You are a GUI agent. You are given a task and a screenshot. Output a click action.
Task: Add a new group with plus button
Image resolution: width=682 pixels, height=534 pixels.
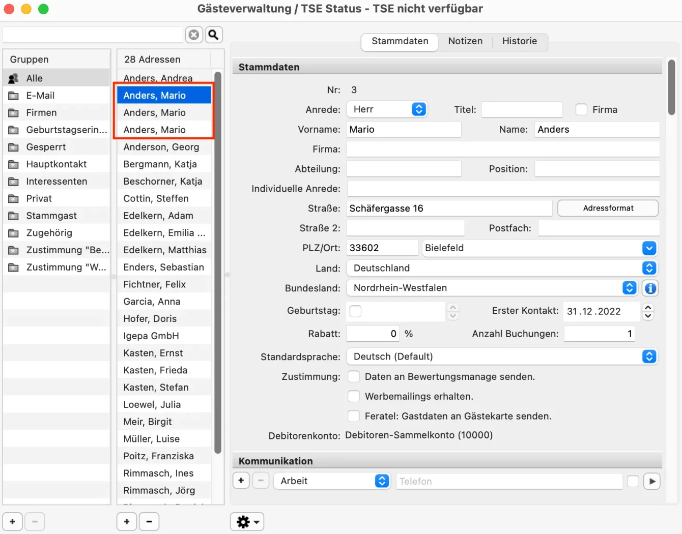pyautogui.click(x=13, y=521)
